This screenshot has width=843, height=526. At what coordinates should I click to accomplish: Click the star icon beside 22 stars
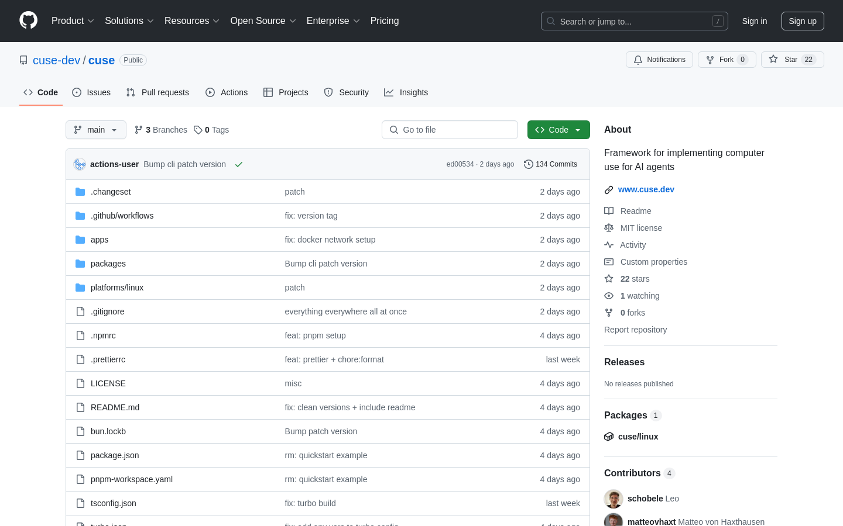point(609,279)
